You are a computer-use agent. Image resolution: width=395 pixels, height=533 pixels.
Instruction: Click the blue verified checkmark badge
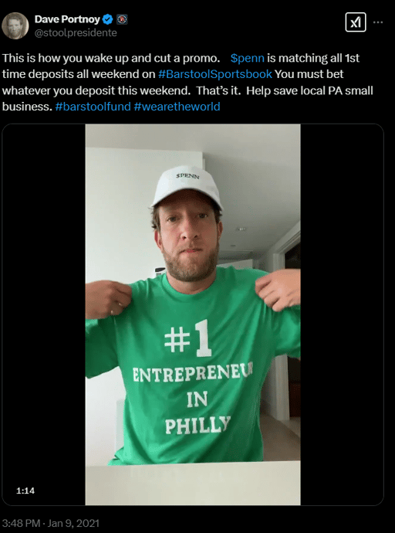(x=108, y=20)
